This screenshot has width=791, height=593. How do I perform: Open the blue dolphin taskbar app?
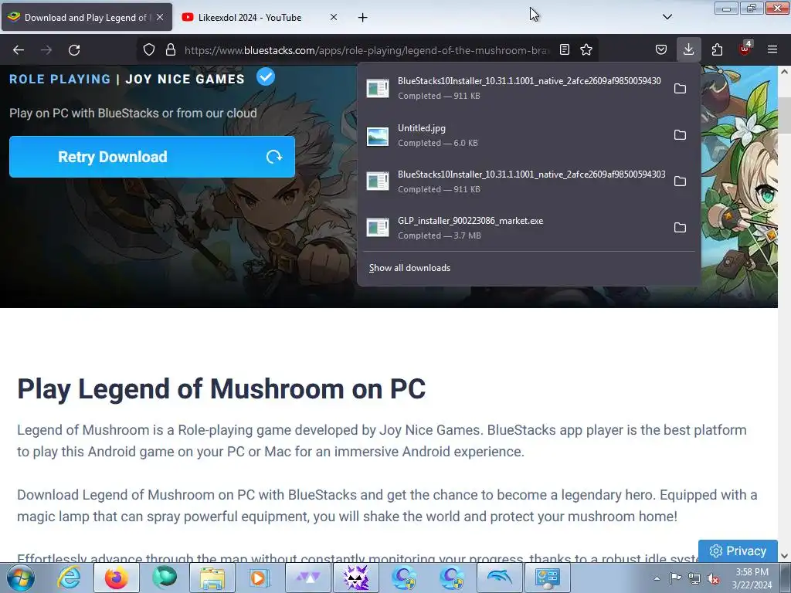(499, 578)
